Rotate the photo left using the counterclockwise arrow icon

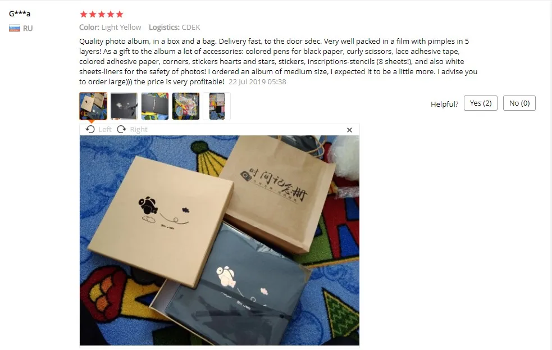click(90, 129)
